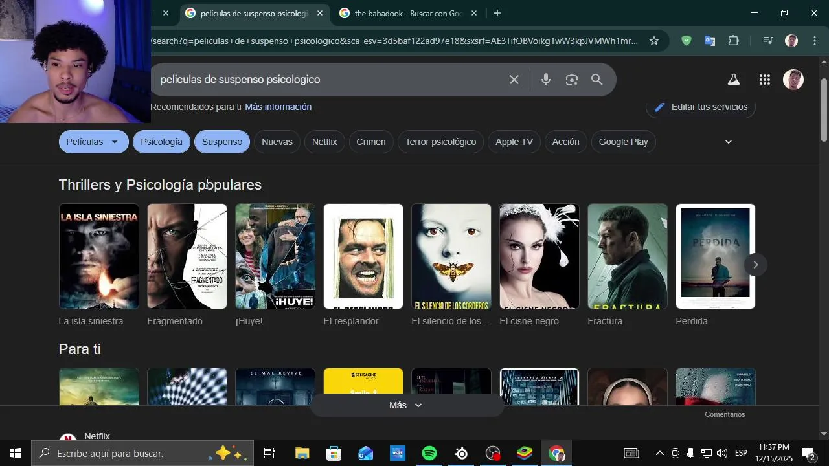Expand the filter chips with chevron

click(x=729, y=142)
